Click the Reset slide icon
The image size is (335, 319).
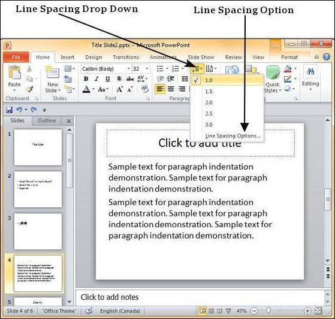(68, 79)
